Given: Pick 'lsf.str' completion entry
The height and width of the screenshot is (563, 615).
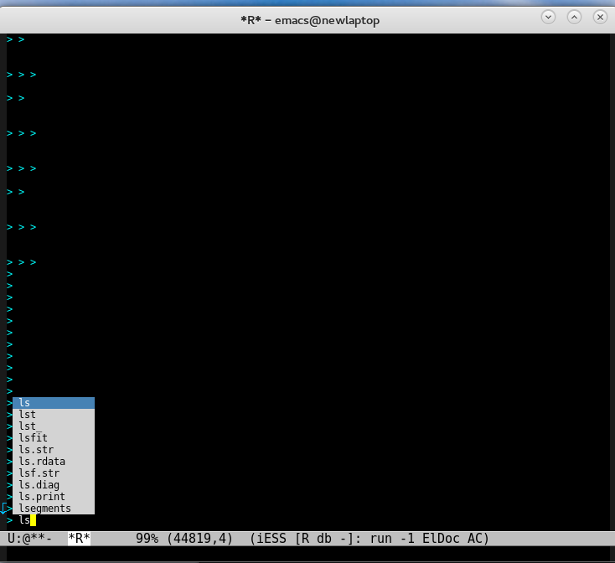Looking at the screenshot, I should point(54,473).
